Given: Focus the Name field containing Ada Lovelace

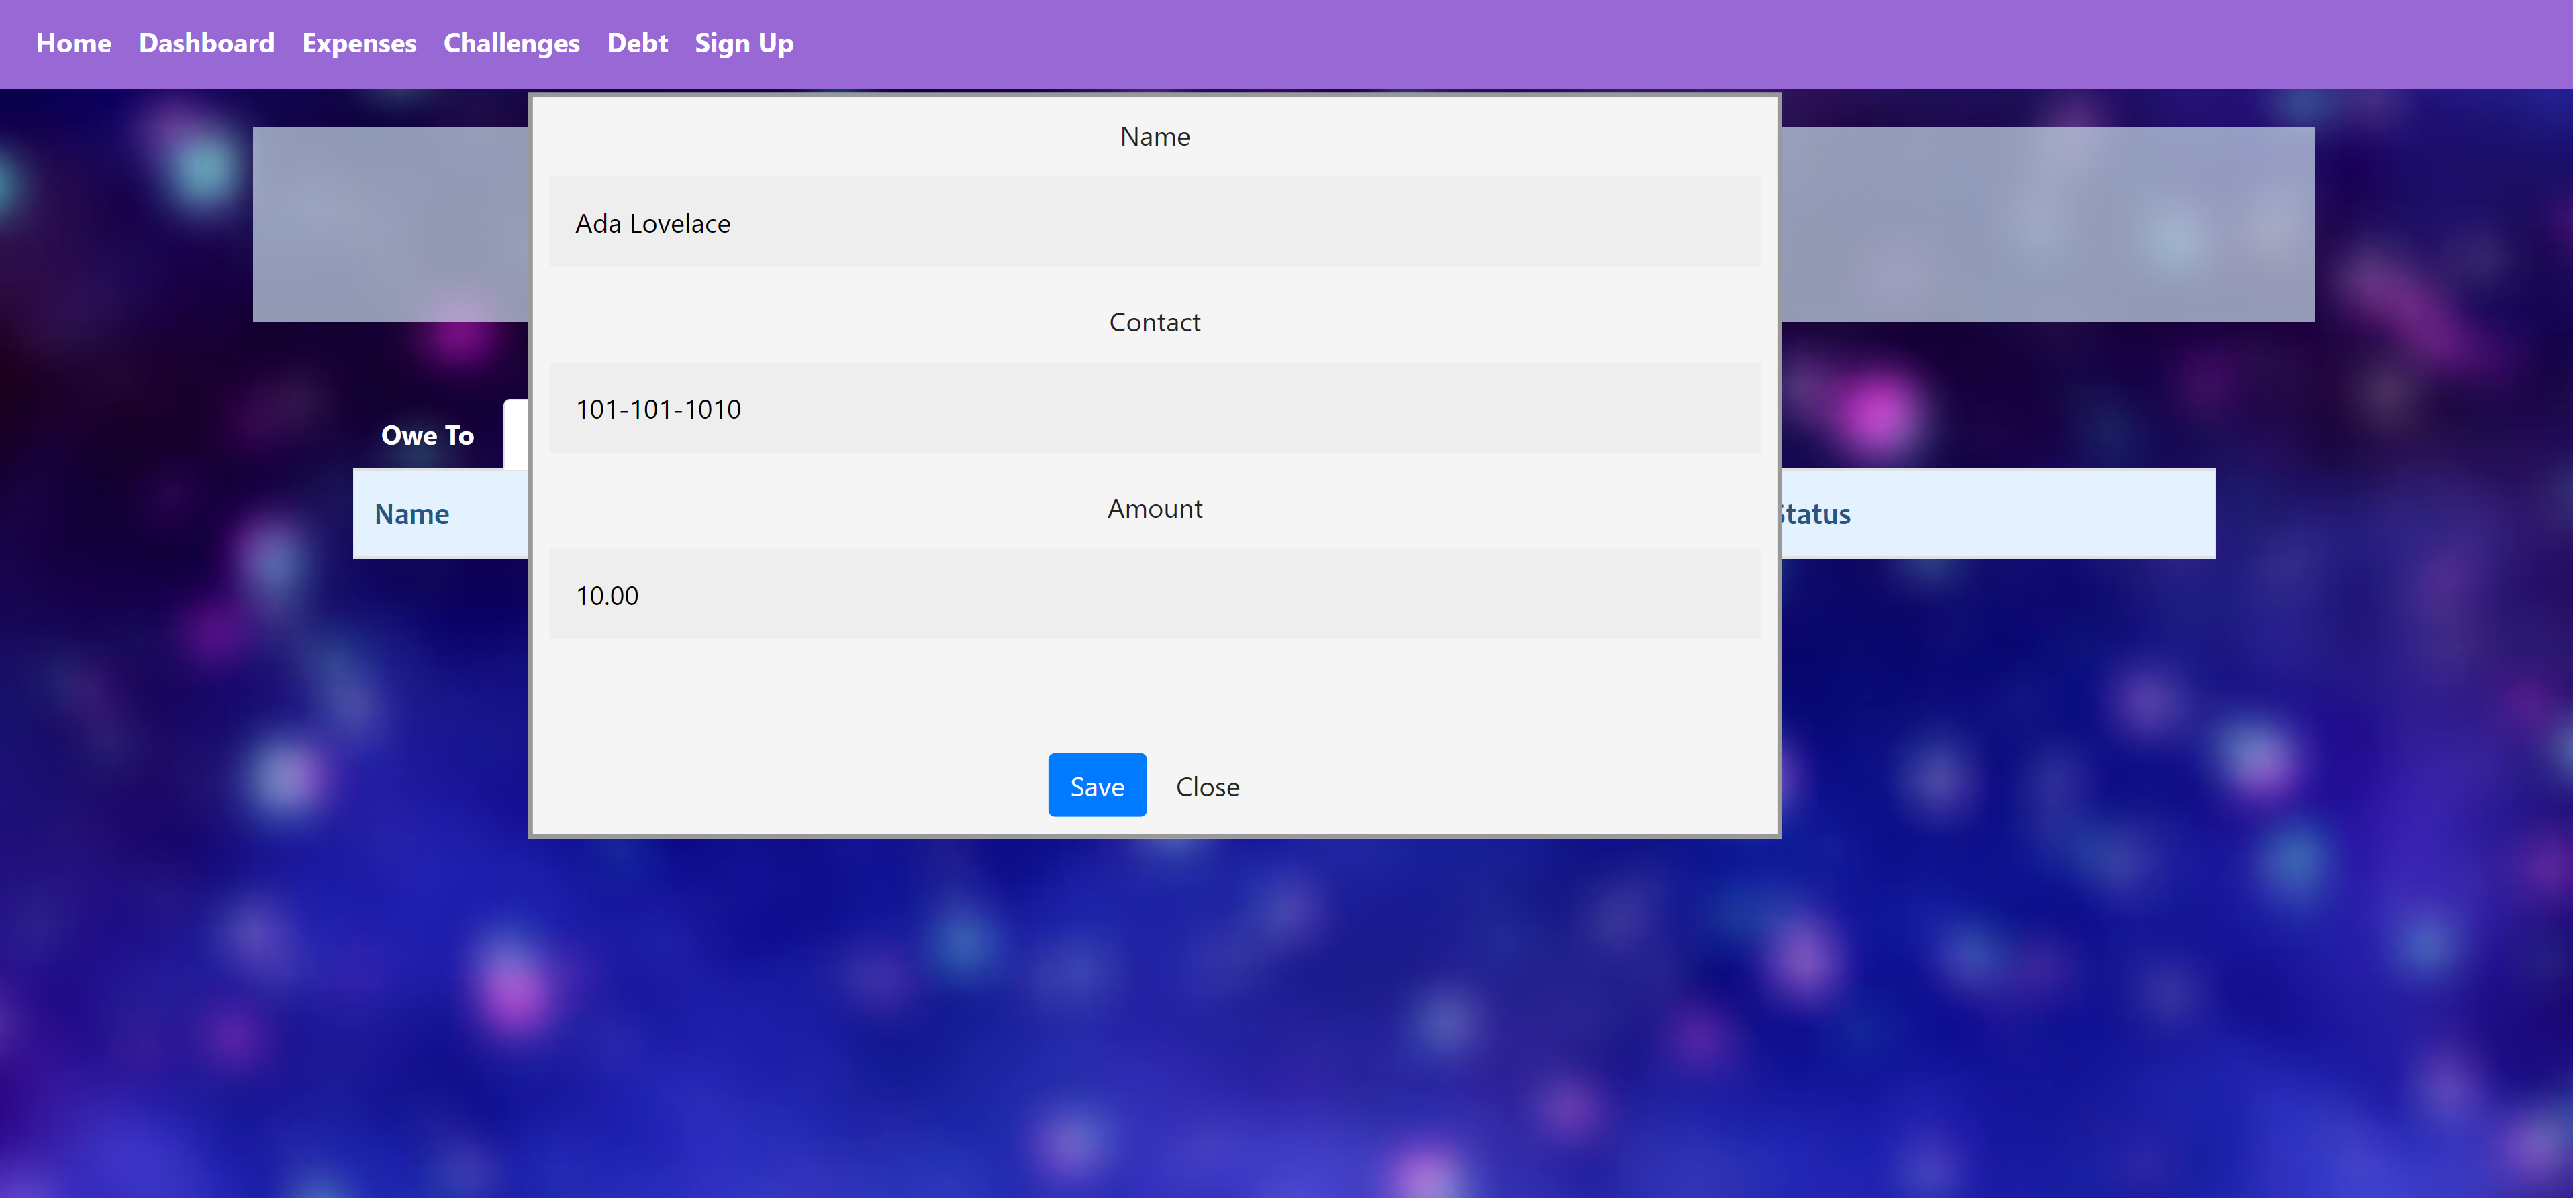Looking at the screenshot, I should (x=1154, y=223).
